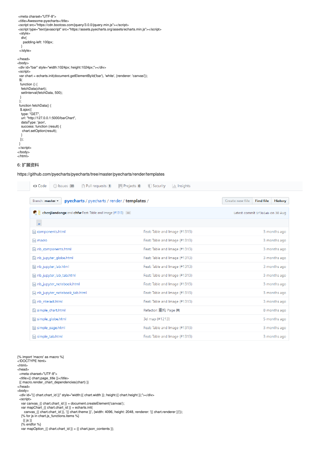The height and width of the screenshot is (450, 318).
Task: Click the file icon beside nb_jupyter_notebook_tab.html
Action: pyautogui.click(x=34, y=293)
